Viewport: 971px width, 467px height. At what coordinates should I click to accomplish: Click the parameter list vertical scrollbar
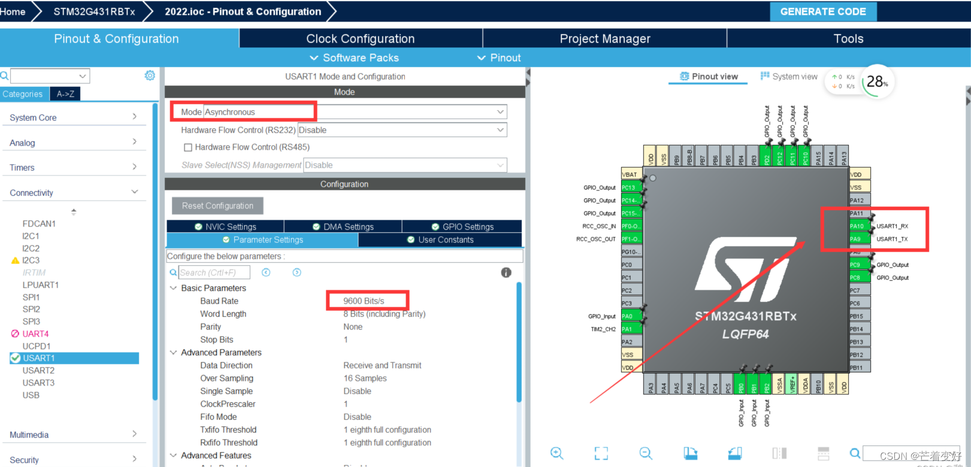(x=519, y=341)
